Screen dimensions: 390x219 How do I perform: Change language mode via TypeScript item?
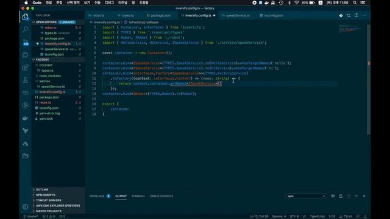click(317, 217)
